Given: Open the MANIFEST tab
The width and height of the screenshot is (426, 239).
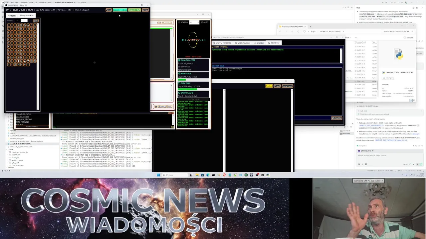Looking at the screenshot, I should tap(274, 43).
